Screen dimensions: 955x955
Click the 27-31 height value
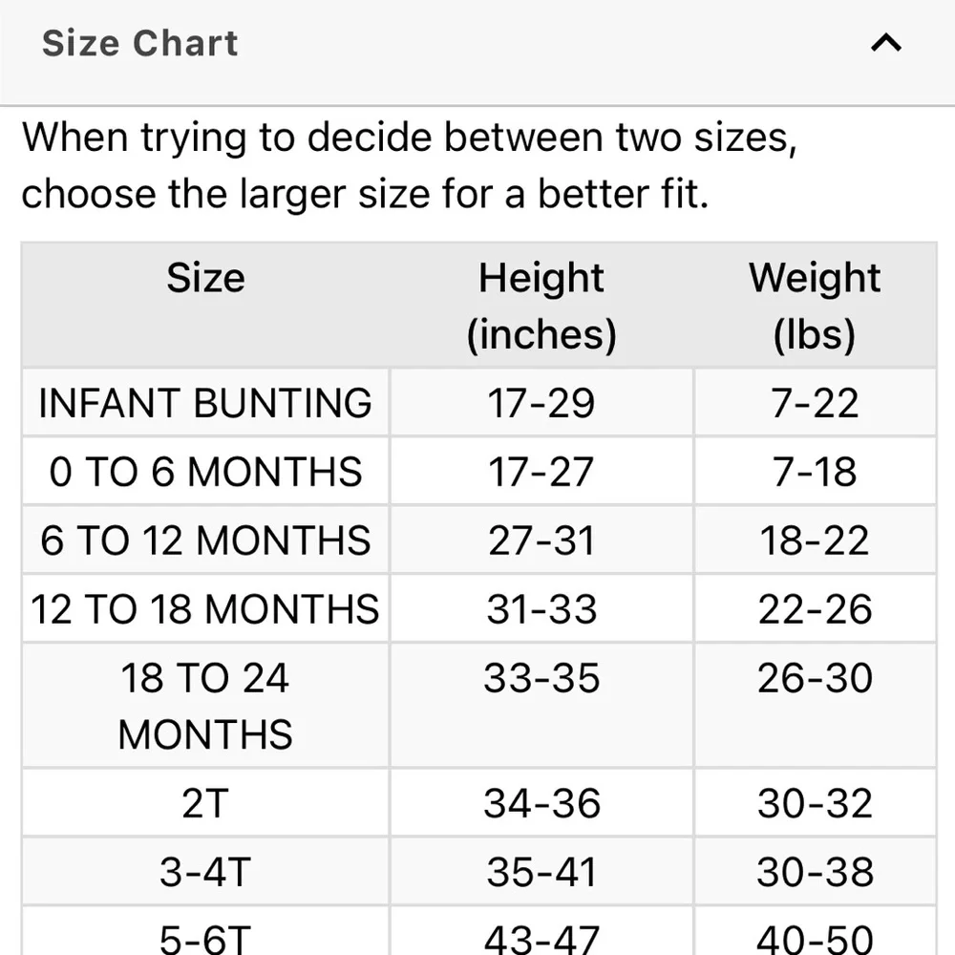tap(541, 541)
